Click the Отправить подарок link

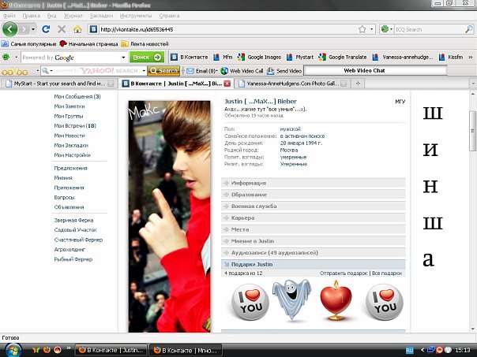coord(344,273)
